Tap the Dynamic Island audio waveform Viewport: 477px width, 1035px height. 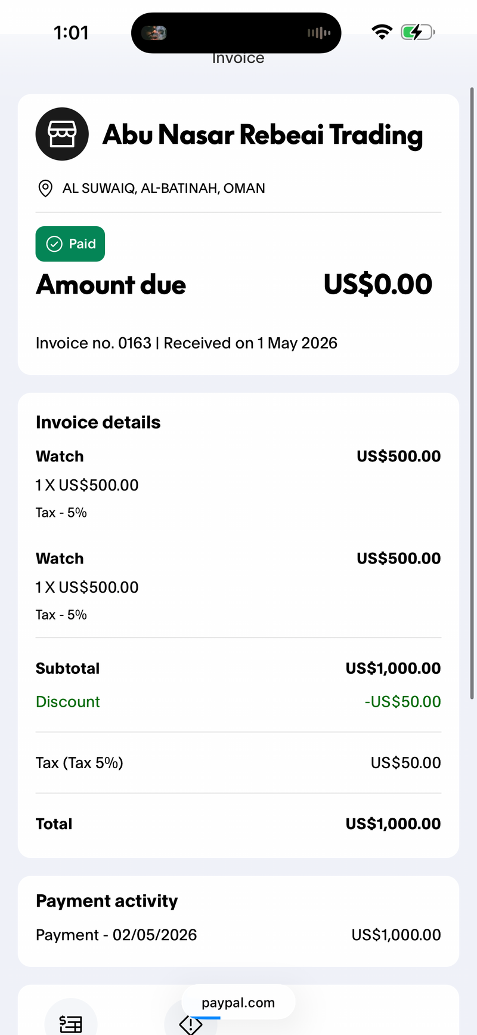(x=319, y=33)
